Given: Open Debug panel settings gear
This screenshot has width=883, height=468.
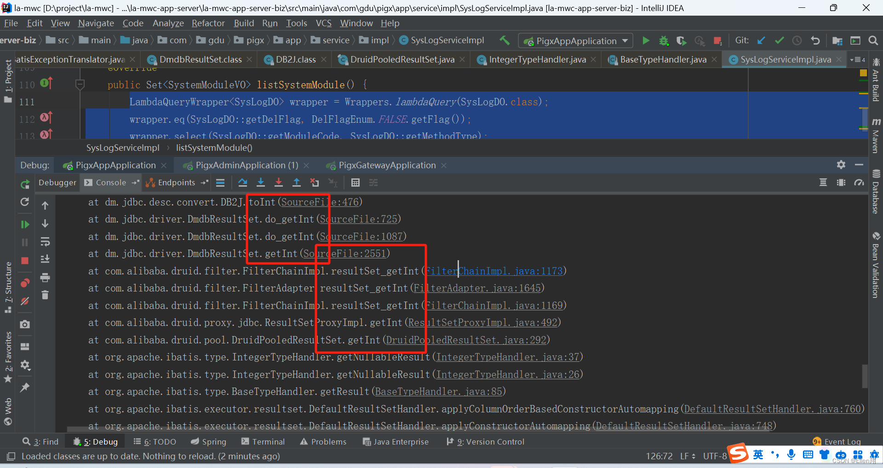Looking at the screenshot, I should pyautogui.click(x=841, y=165).
